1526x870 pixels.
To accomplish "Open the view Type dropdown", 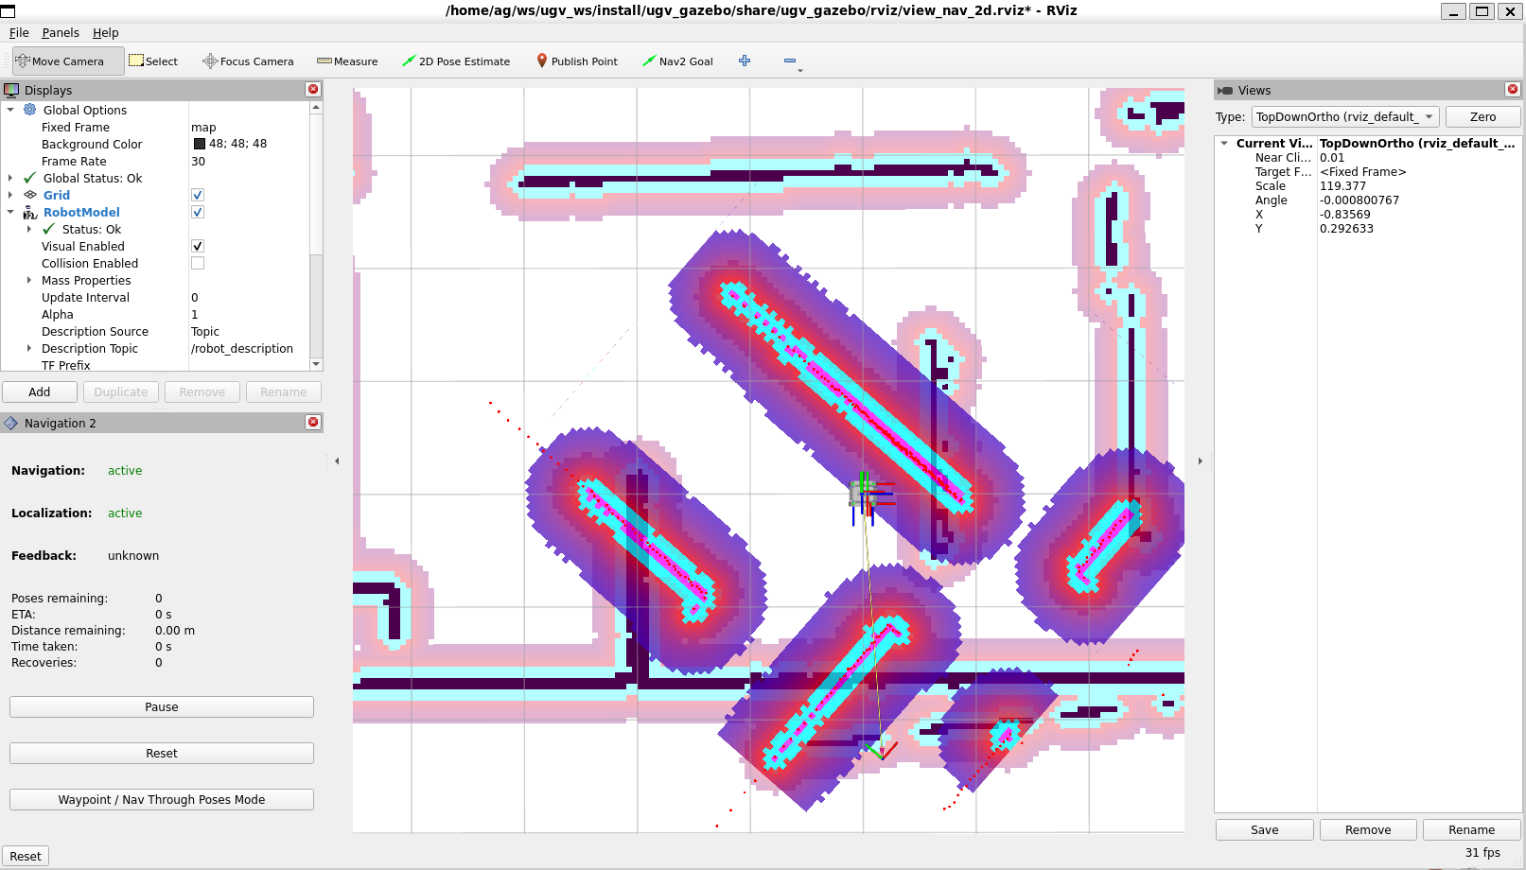I will 1345,116.
